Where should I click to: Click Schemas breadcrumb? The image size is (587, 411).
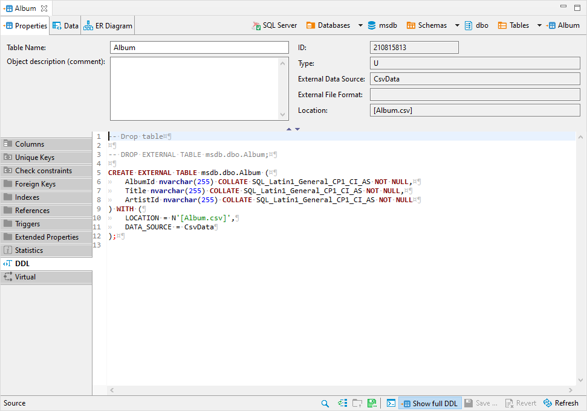point(427,25)
